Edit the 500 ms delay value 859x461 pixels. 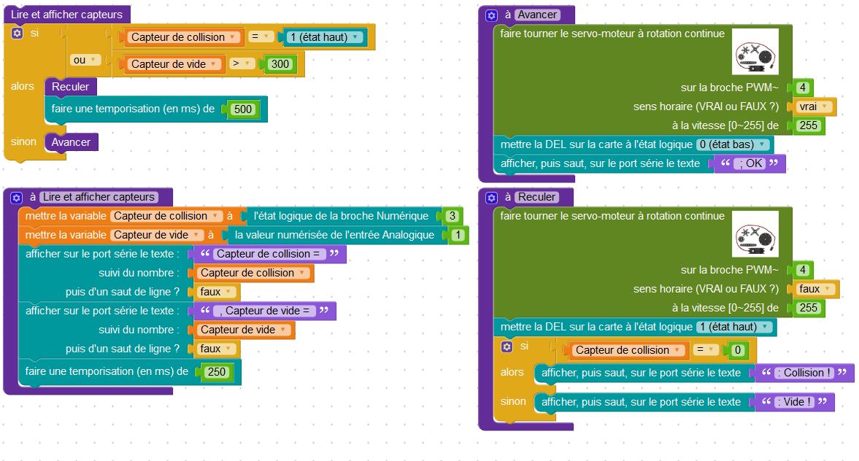coord(243,109)
